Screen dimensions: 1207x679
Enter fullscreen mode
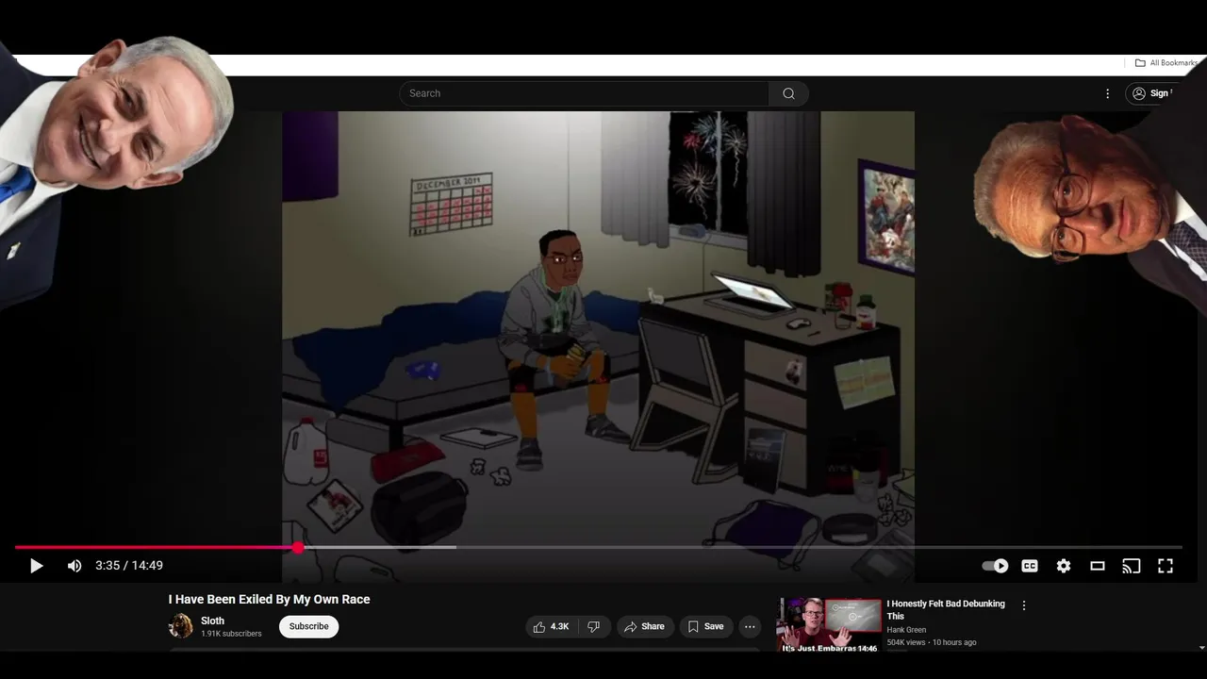click(1166, 566)
